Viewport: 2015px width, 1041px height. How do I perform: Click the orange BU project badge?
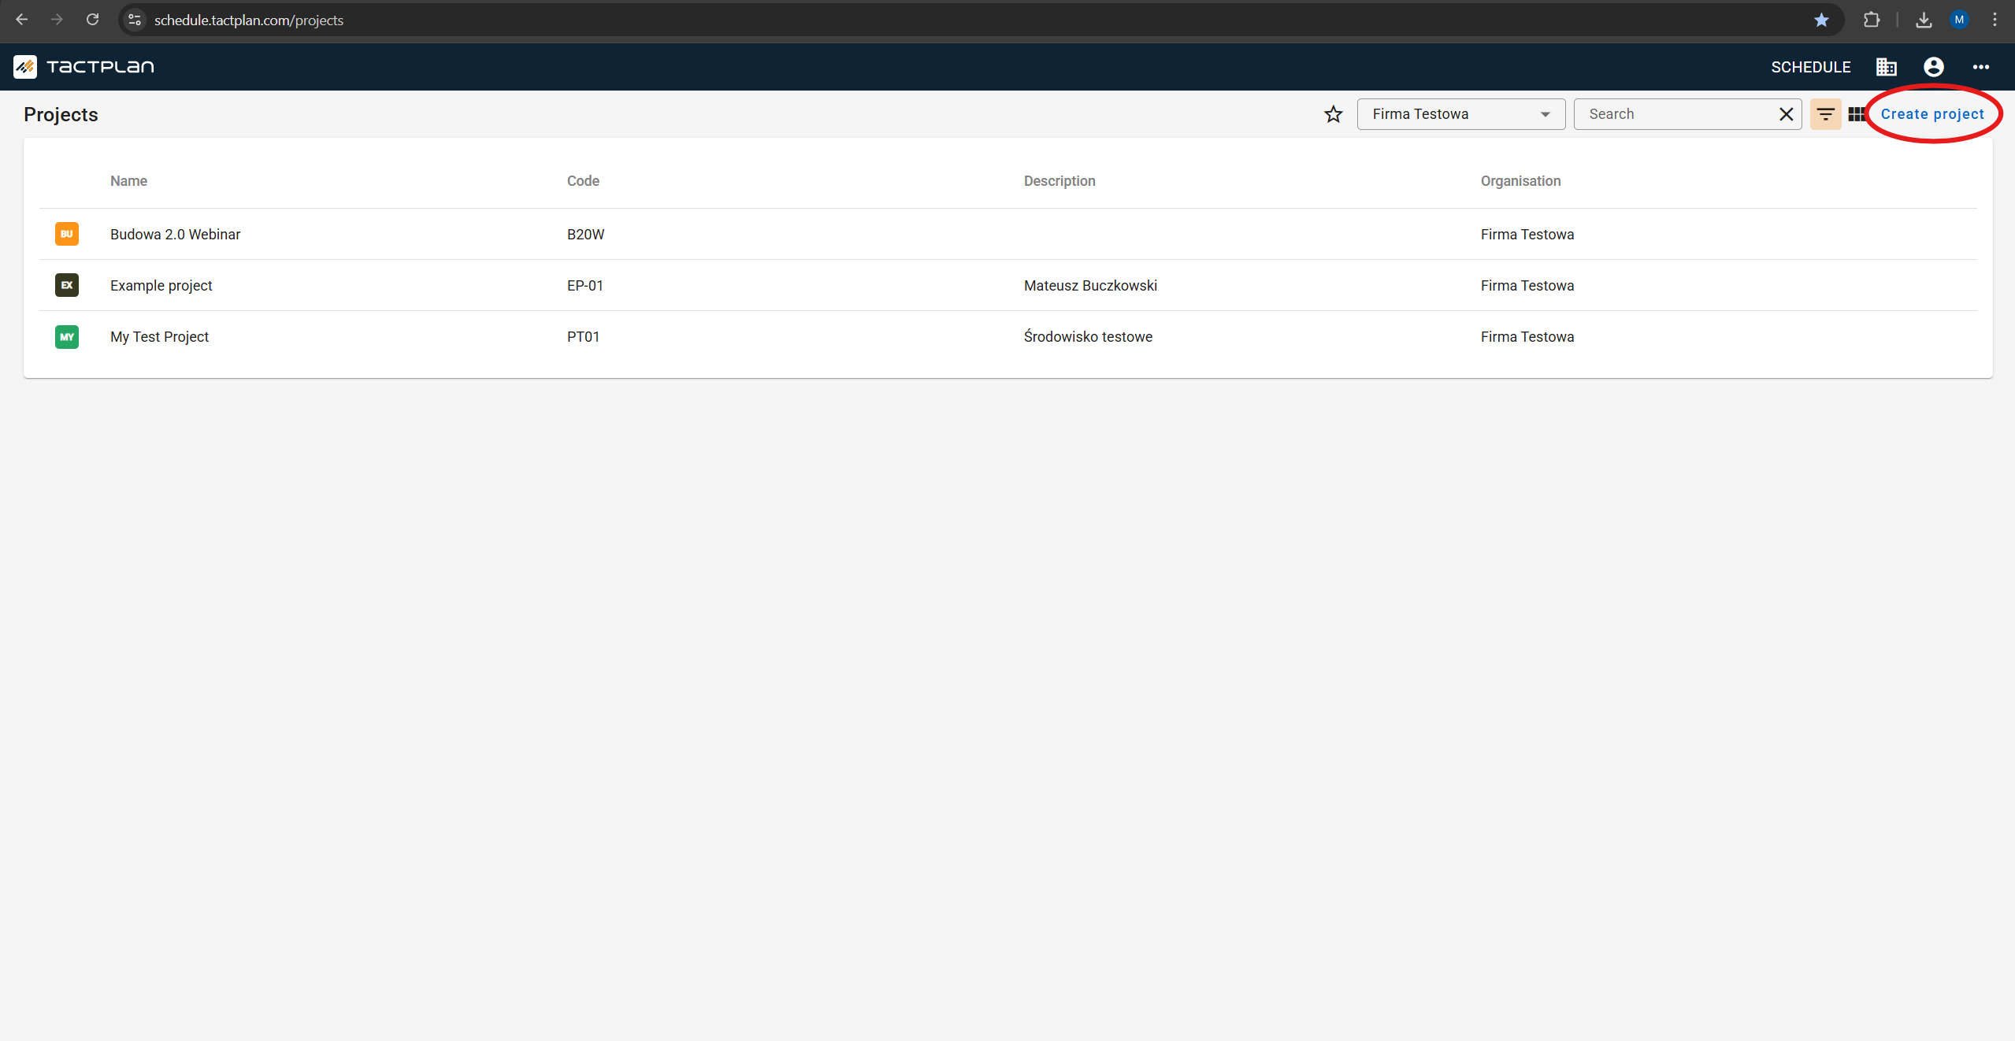(67, 234)
